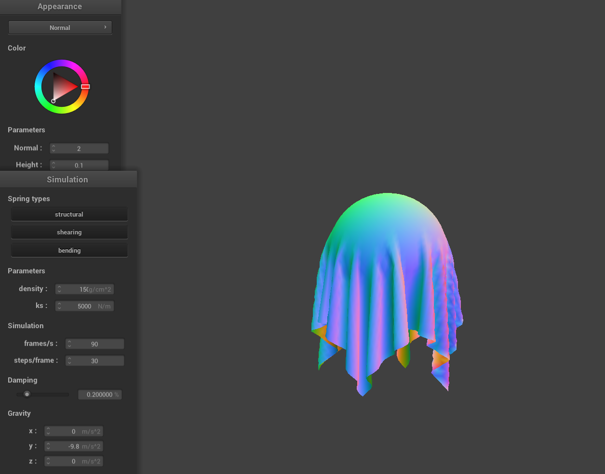The image size is (605, 474).
Task: Toggle the structural spring type
Action: (69, 214)
